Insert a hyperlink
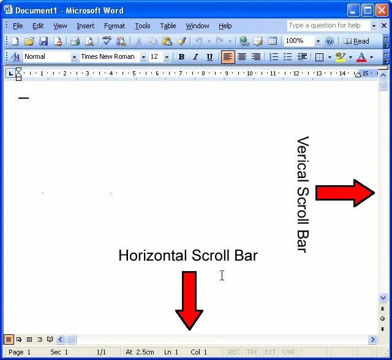The height and width of the screenshot is (360, 392). tap(244, 41)
